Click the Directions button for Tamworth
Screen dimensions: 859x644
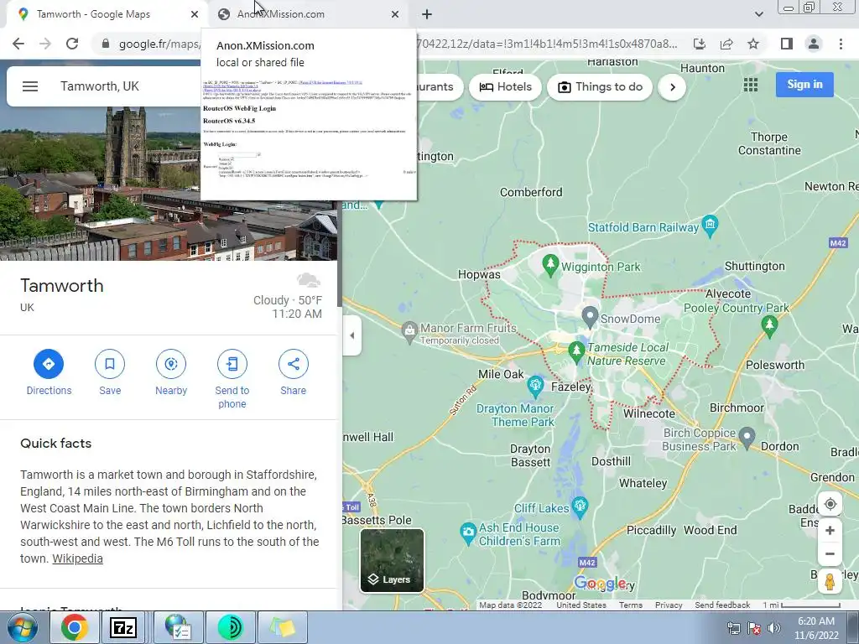49,373
